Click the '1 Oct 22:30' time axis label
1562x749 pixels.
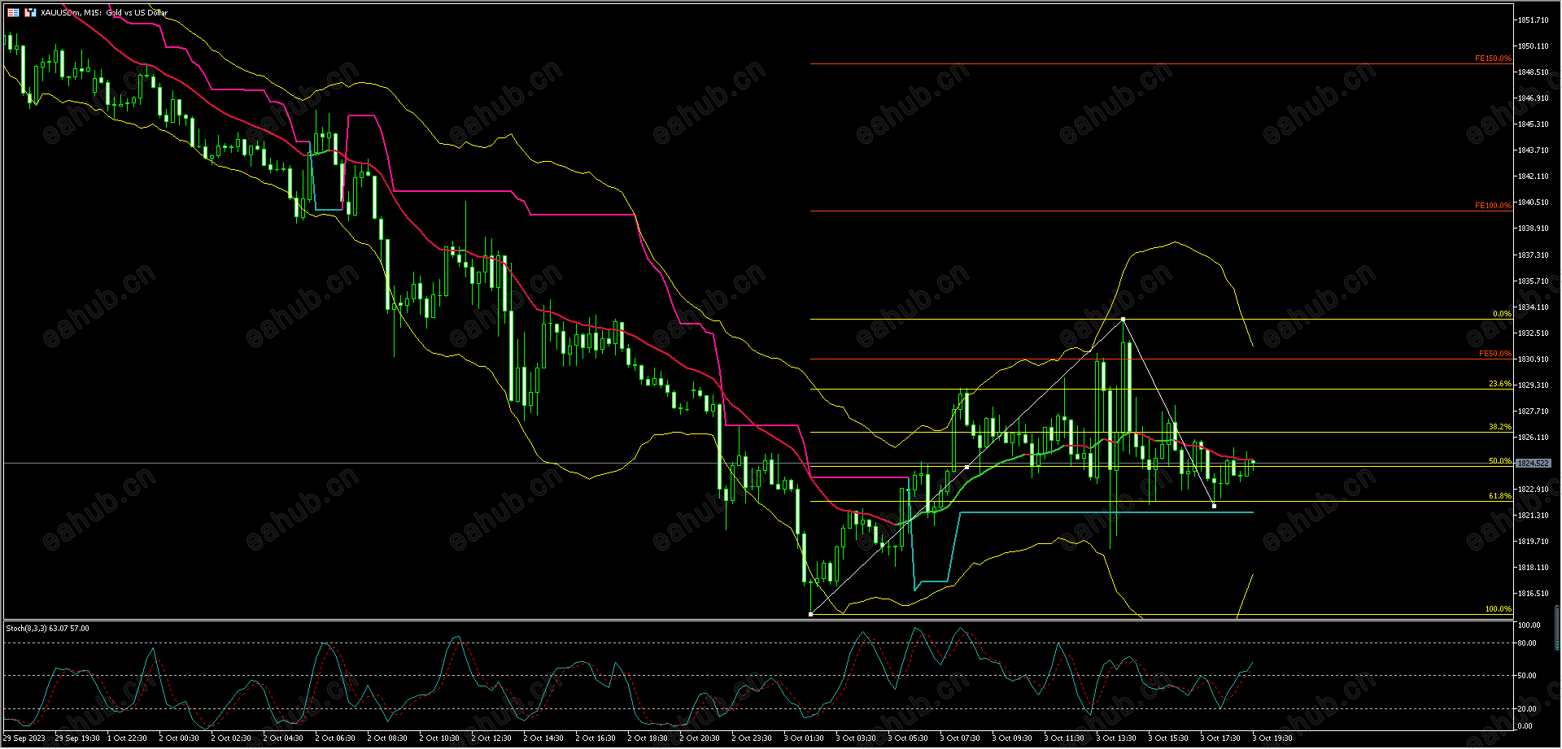coord(127,738)
